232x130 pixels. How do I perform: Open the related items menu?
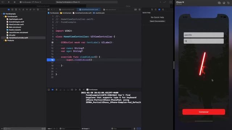[49, 10]
